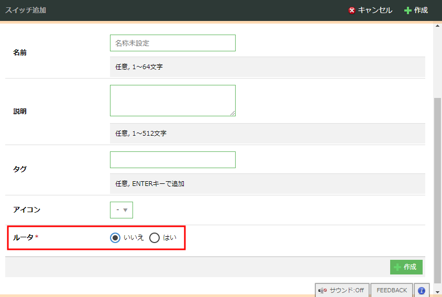Click inside the 説明 text area
Screen dimensions: 442x297
tap(172, 100)
